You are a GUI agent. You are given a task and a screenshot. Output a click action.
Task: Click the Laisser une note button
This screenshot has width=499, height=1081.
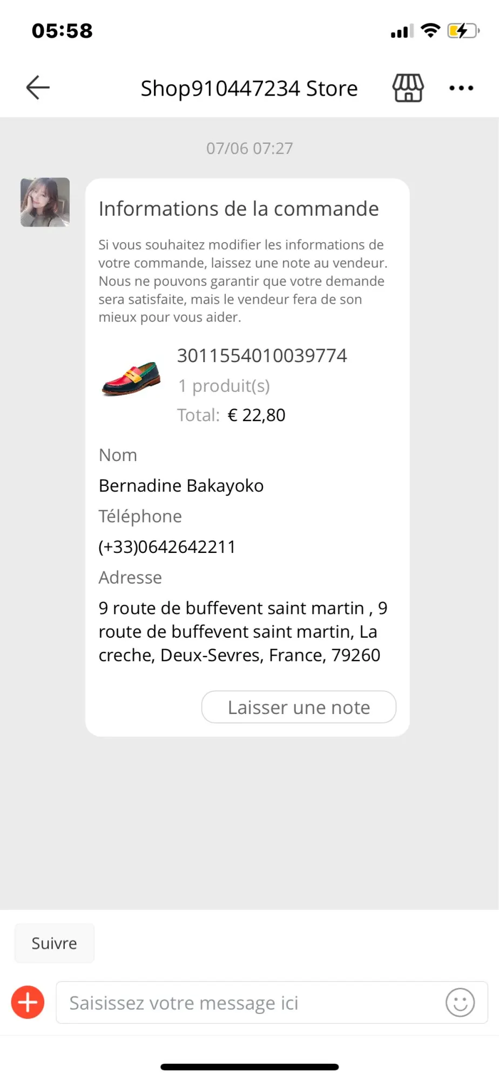pos(299,707)
